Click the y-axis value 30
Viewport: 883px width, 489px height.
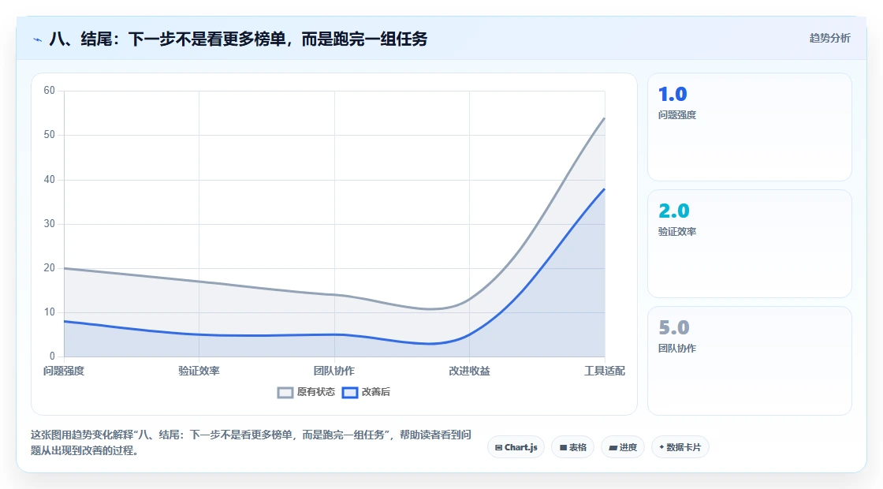50,224
